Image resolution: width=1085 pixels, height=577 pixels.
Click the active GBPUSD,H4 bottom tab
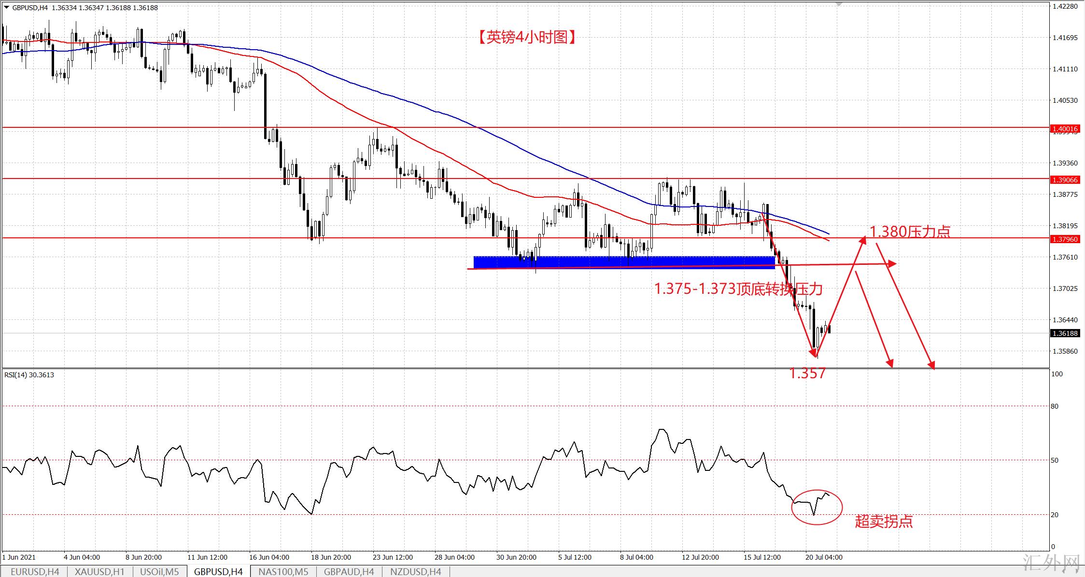click(x=218, y=572)
